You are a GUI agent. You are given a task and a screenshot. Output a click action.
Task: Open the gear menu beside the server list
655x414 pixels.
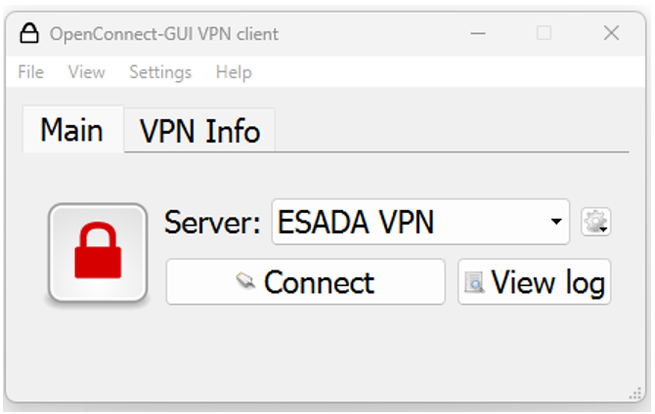click(x=595, y=223)
